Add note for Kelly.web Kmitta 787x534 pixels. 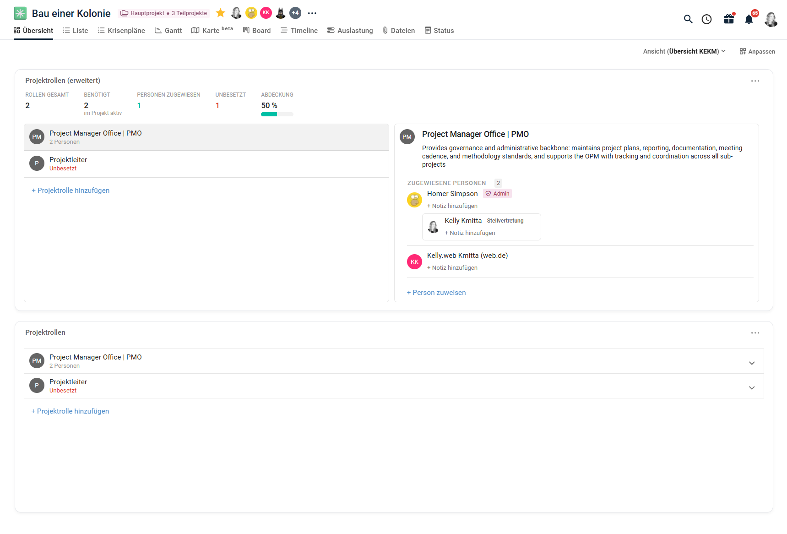tap(452, 268)
